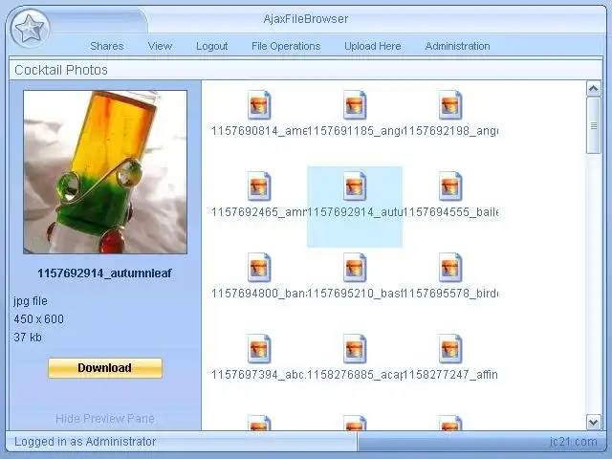Click the 1157691185_ang file name
612x459 pixels.
pyautogui.click(x=355, y=131)
